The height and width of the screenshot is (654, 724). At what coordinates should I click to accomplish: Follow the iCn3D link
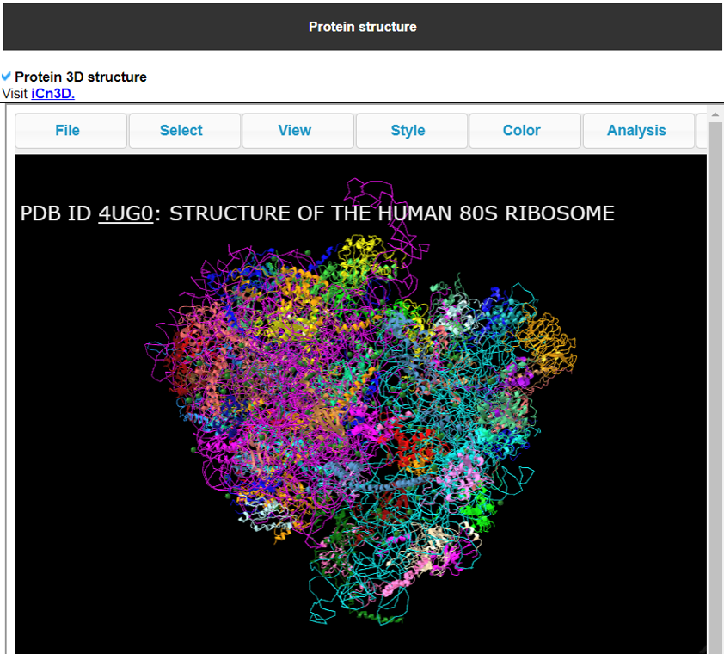tap(52, 94)
